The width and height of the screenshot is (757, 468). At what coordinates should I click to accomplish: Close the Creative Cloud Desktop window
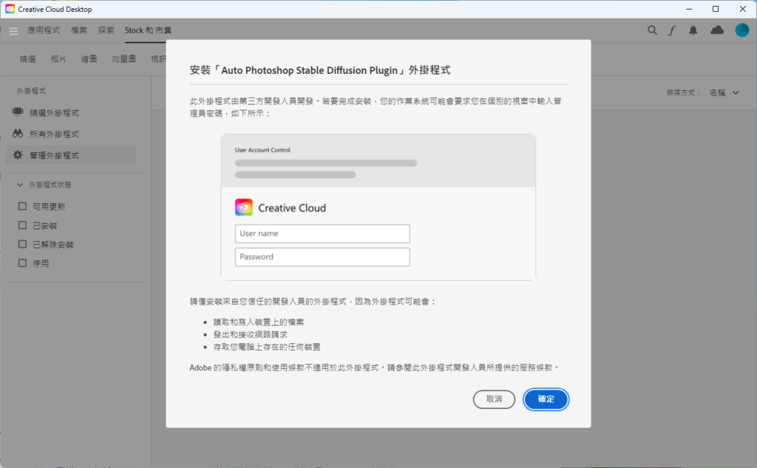click(x=742, y=9)
